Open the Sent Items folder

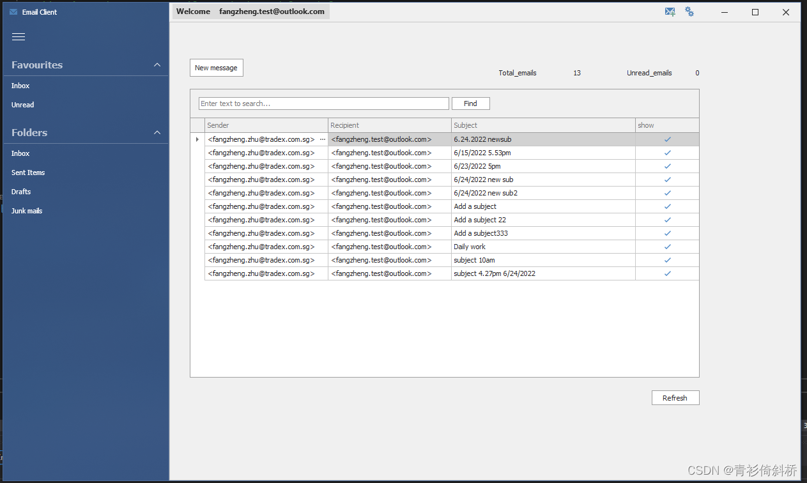[28, 172]
